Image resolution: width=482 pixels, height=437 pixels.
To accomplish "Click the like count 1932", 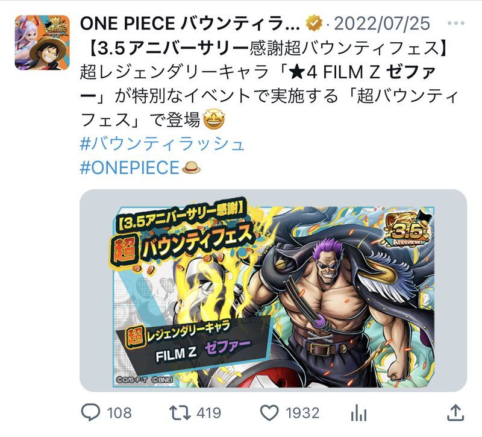I will pyautogui.click(x=302, y=413).
